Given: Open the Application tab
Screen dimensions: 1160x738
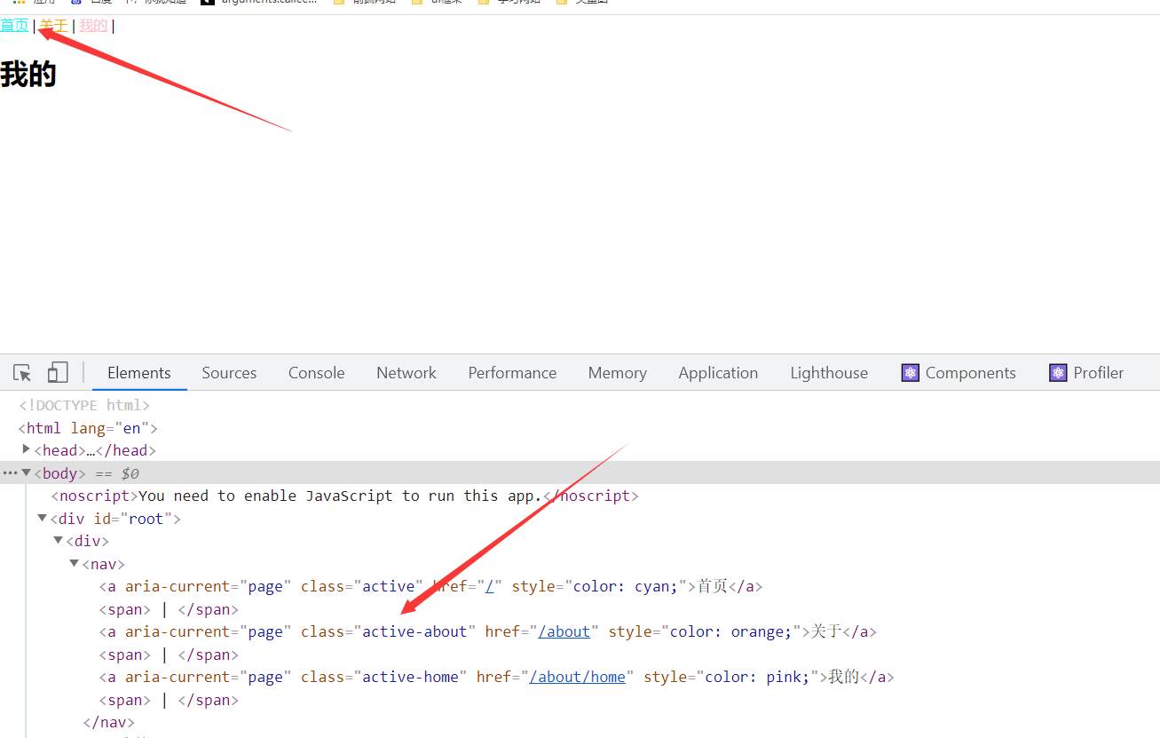Looking at the screenshot, I should [718, 373].
